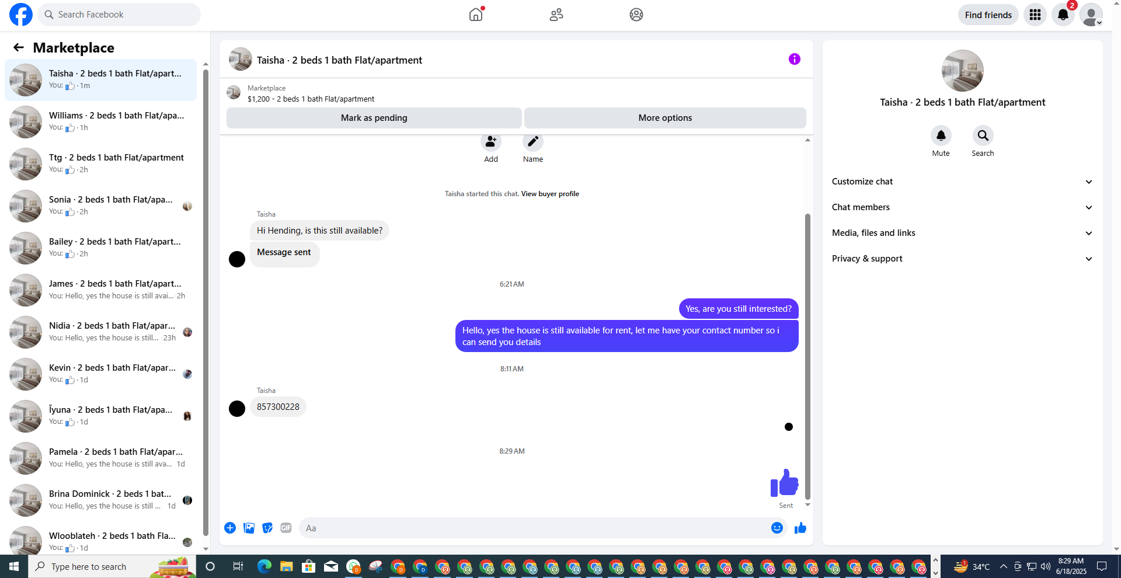Open the Bailey conversation

click(100, 248)
